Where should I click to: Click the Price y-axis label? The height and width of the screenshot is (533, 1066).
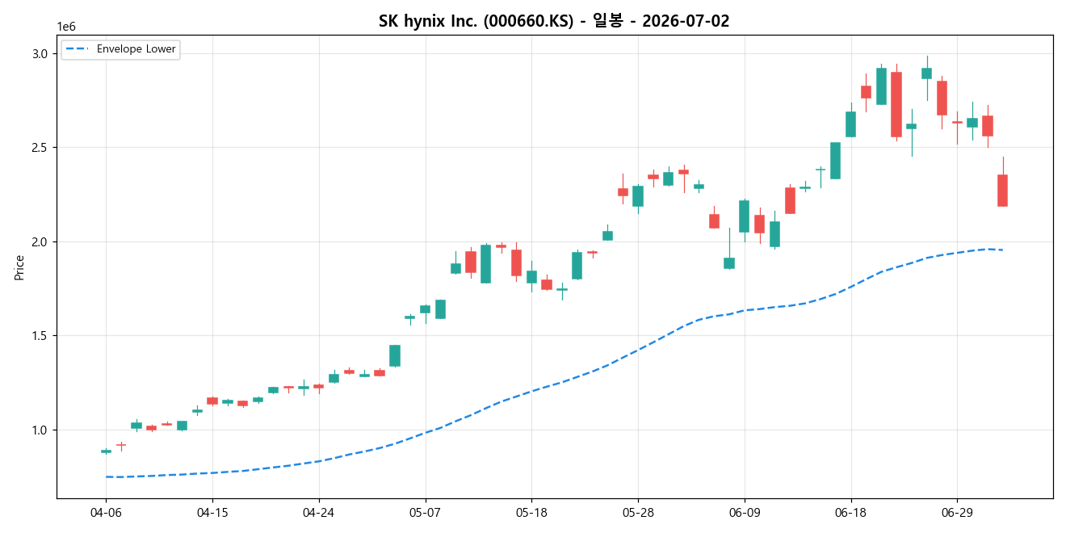coord(19,267)
